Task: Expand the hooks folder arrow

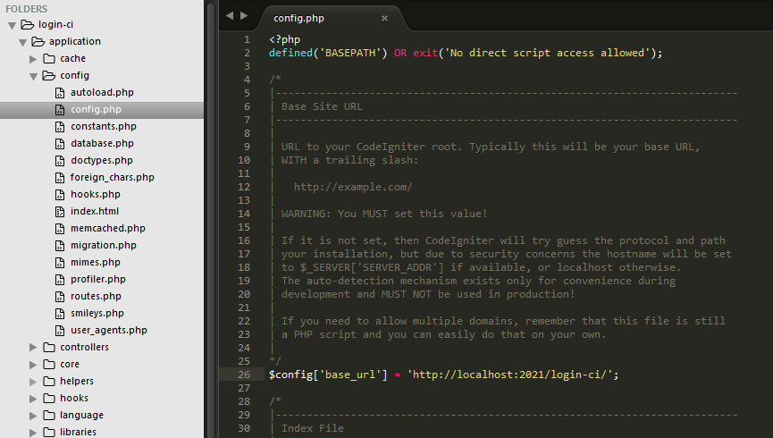Action: 33,399
